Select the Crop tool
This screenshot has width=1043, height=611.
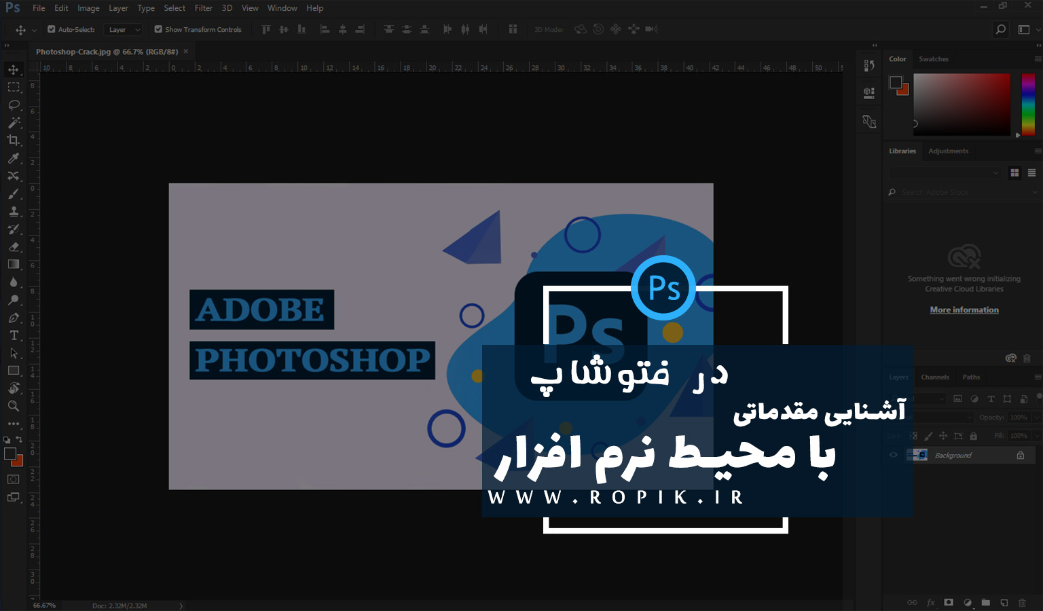click(x=14, y=141)
